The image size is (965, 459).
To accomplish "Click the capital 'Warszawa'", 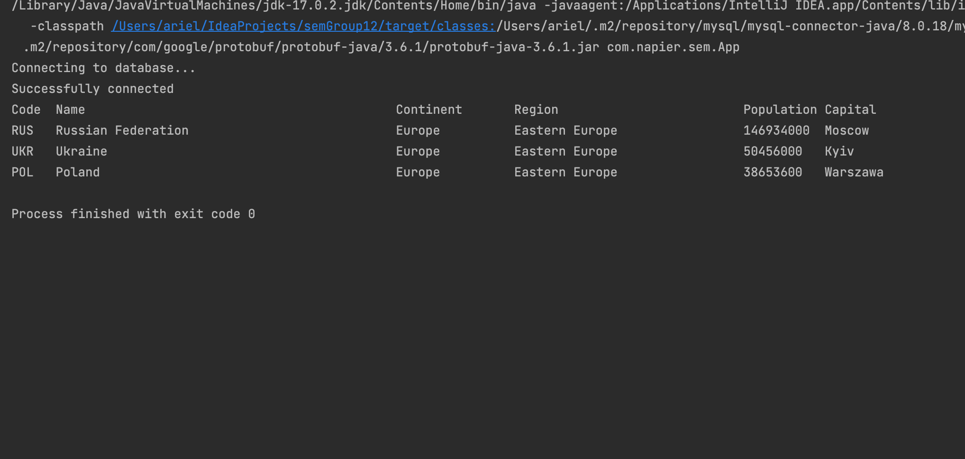I will 854,172.
